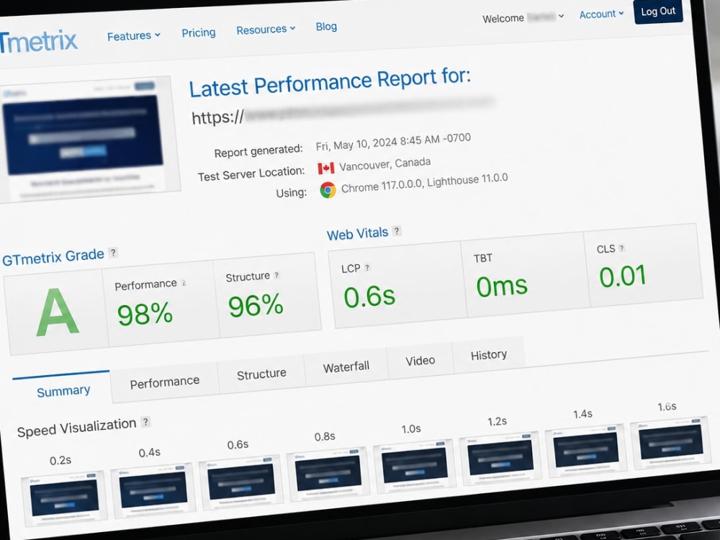Click the Chrome browser icon

coord(328,189)
